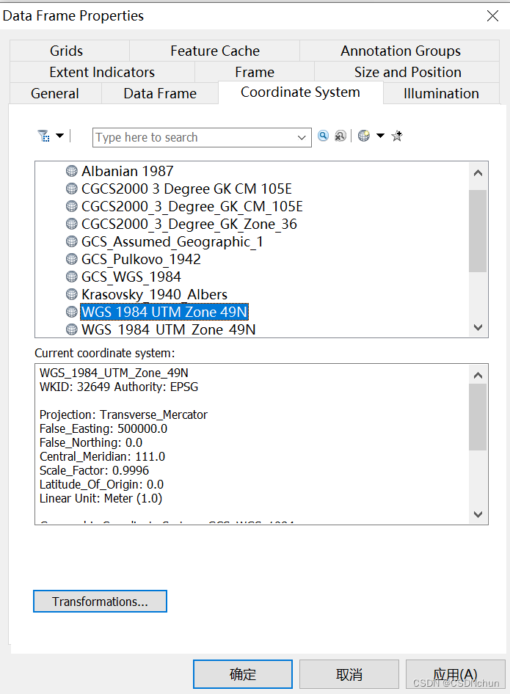Click the globe icon next to Krasovsky_1940_Albers
This screenshot has height=694, width=510.
[71, 294]
